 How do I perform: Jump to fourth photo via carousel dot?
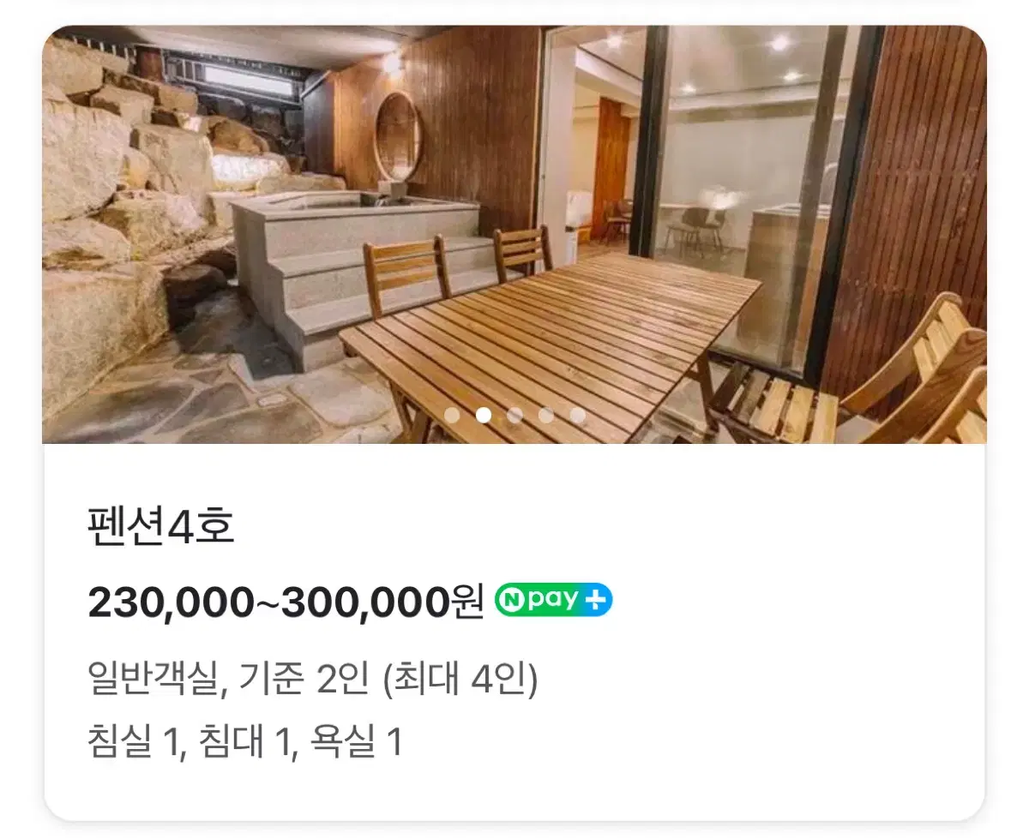point(546,416)
